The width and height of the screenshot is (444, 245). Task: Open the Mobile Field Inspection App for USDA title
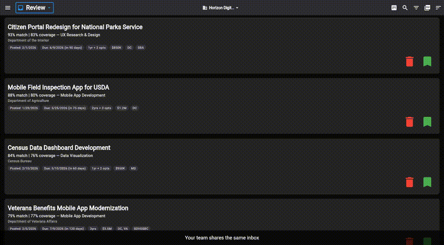(58, 87)
